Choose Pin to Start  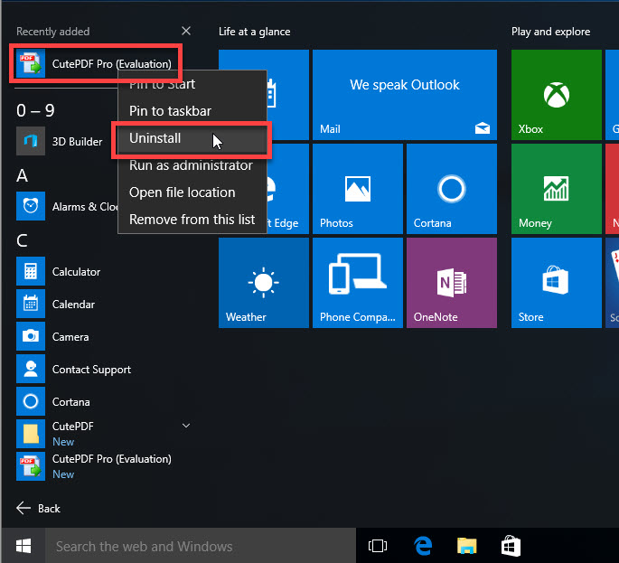(192, 84)
